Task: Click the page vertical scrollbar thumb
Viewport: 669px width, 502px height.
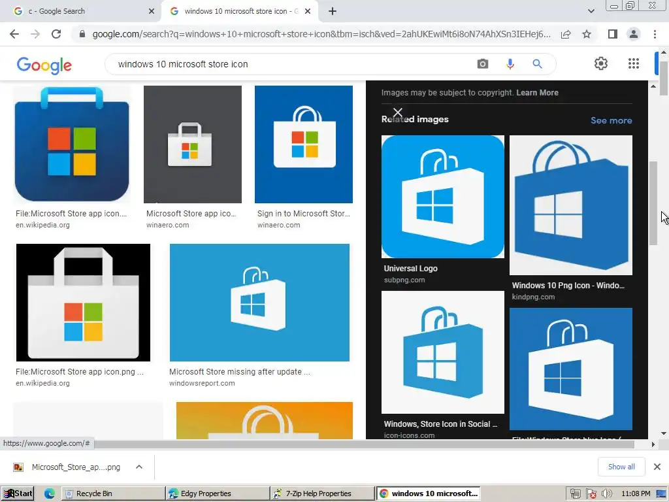Action: 664,79
